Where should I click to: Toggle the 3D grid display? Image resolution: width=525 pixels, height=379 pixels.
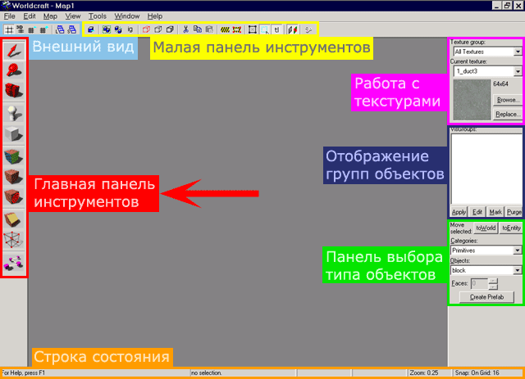tap(20, 29)
